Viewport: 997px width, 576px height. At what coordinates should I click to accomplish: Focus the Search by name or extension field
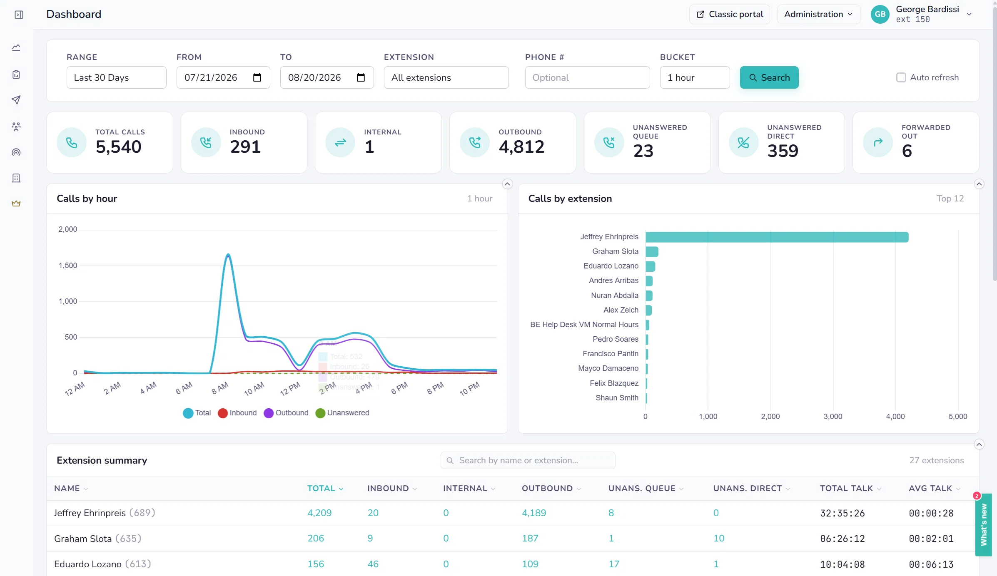528,461
